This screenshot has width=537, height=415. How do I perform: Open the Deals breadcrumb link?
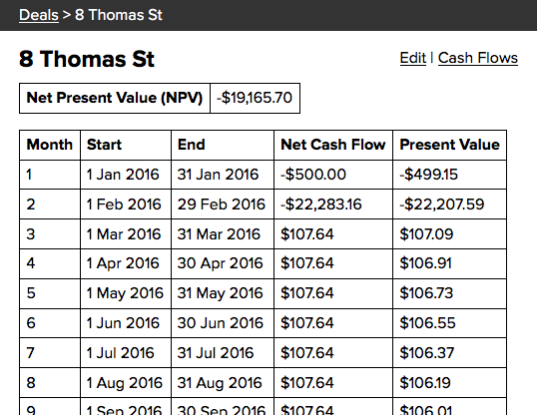[x=39, y=15]
